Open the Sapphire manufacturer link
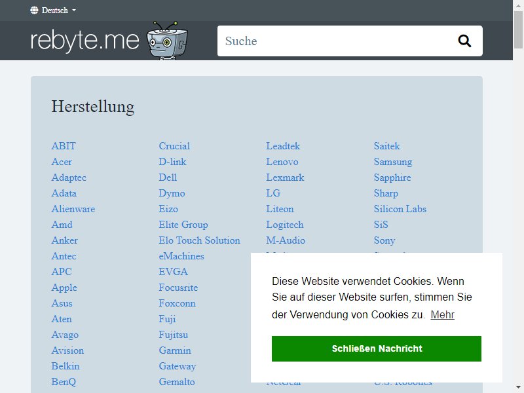Image resolution: width=524 pixels, height=393 pixels. click(392, 178)
